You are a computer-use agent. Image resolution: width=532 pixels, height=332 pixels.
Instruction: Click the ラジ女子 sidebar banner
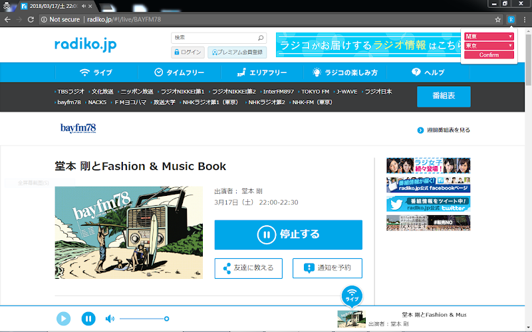pyautogui.click(x=428, y=165)
